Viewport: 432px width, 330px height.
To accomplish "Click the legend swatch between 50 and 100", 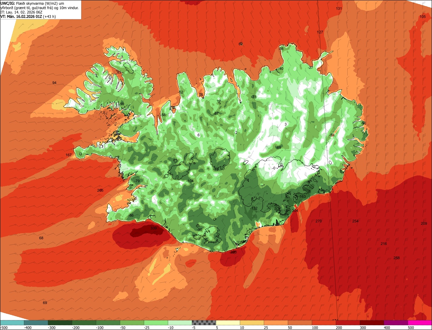I will click(300, 323).
